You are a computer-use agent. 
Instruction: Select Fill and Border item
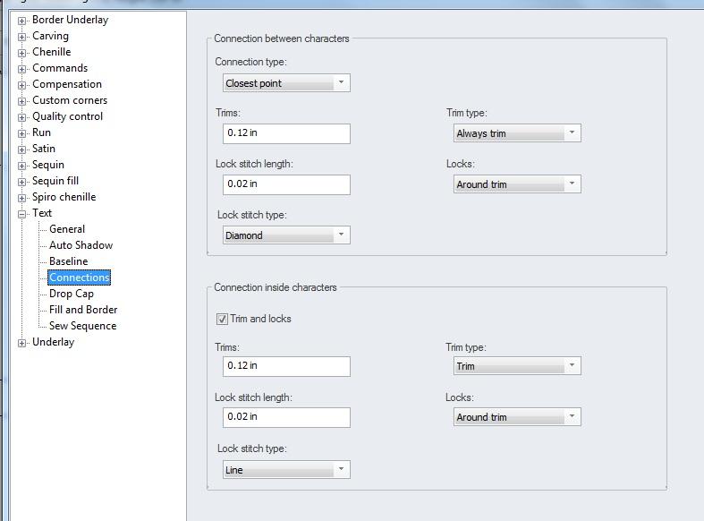point(83,310)
